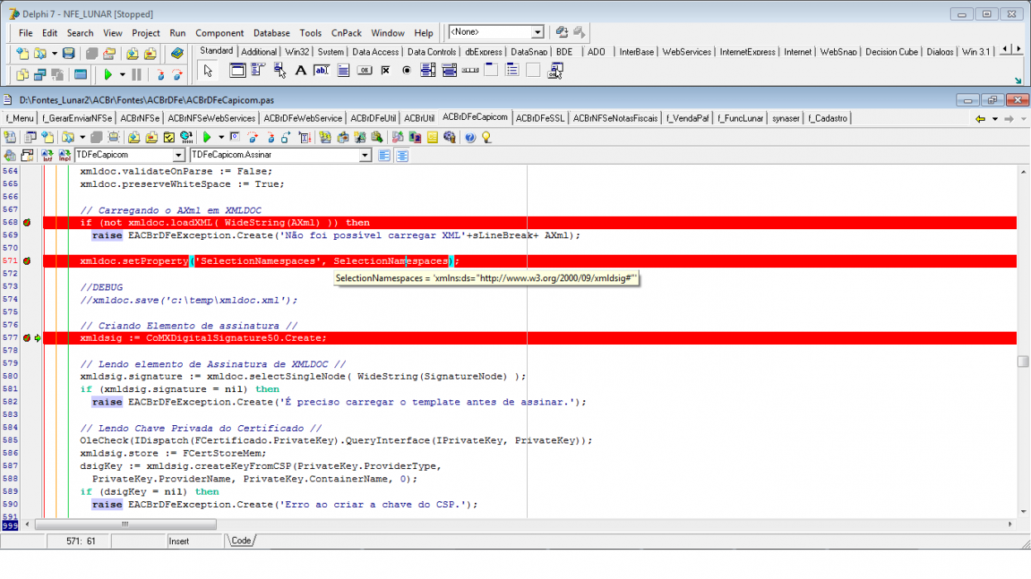The image size is (1031, 579).
Task: Open the CnPack menu
Action: click(346, 33)
